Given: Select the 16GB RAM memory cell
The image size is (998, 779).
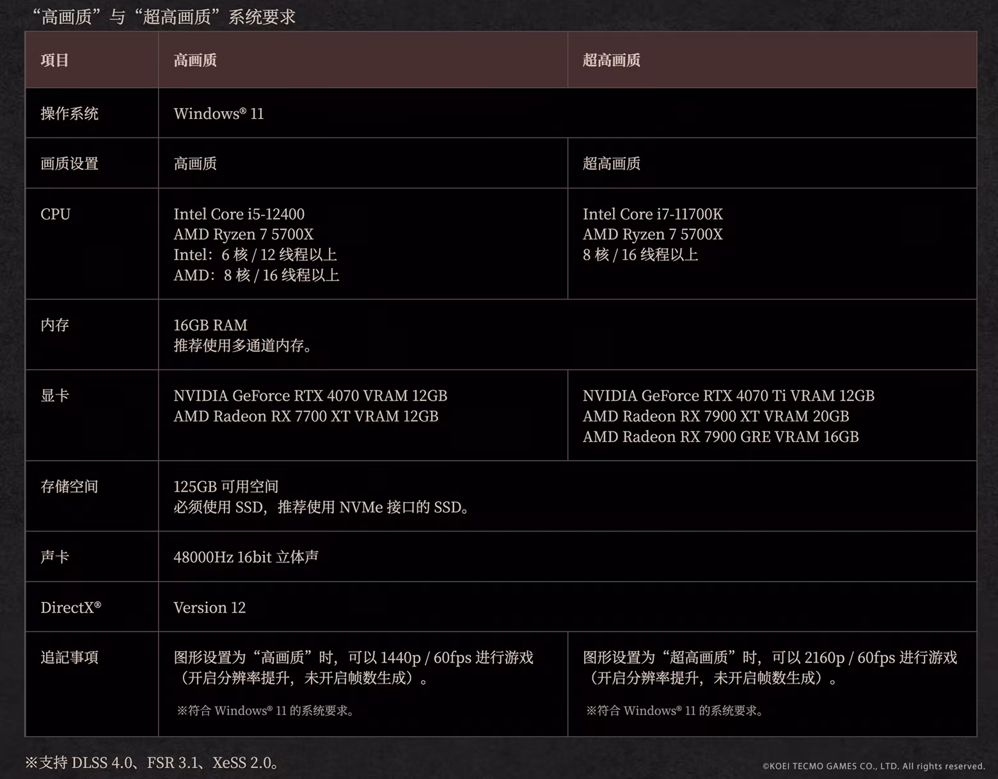Looking at the screenshot, I should pyautogui.click(x=210, y=326).
